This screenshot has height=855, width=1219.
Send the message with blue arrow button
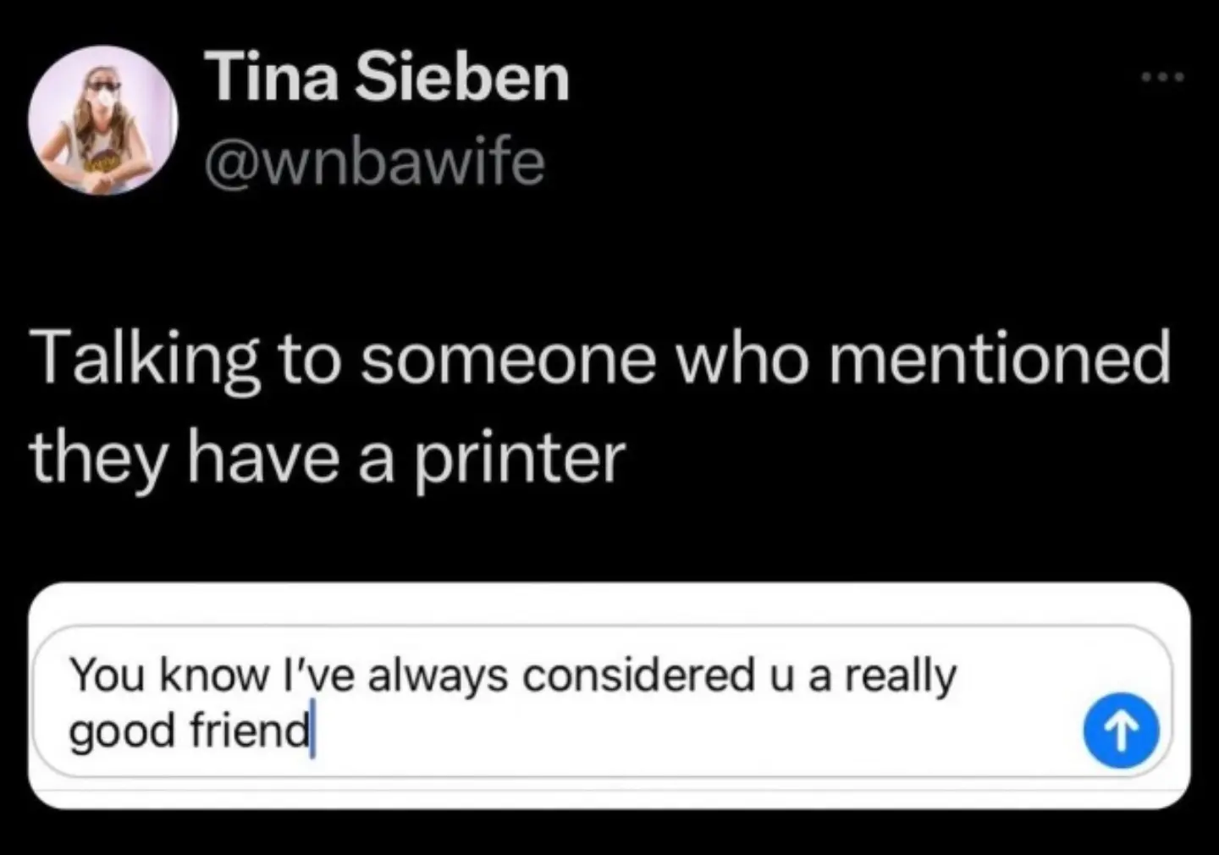1121,732
